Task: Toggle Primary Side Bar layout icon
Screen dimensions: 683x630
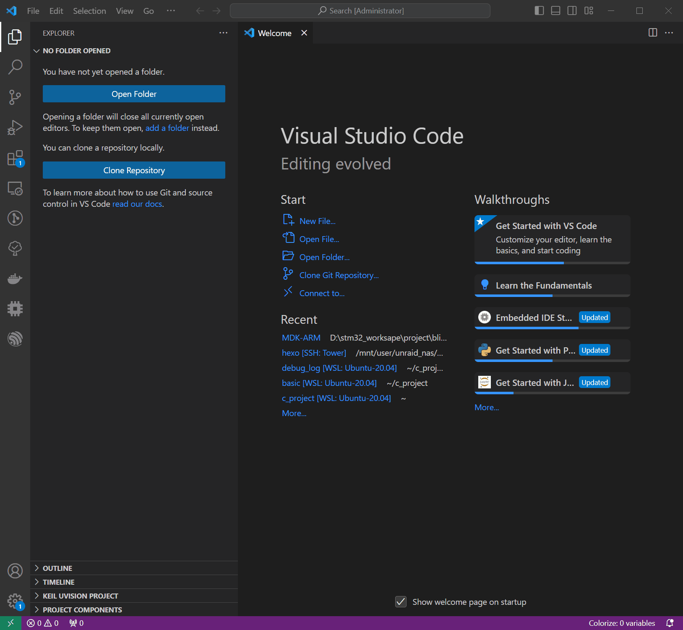Action: click(539, 10)
